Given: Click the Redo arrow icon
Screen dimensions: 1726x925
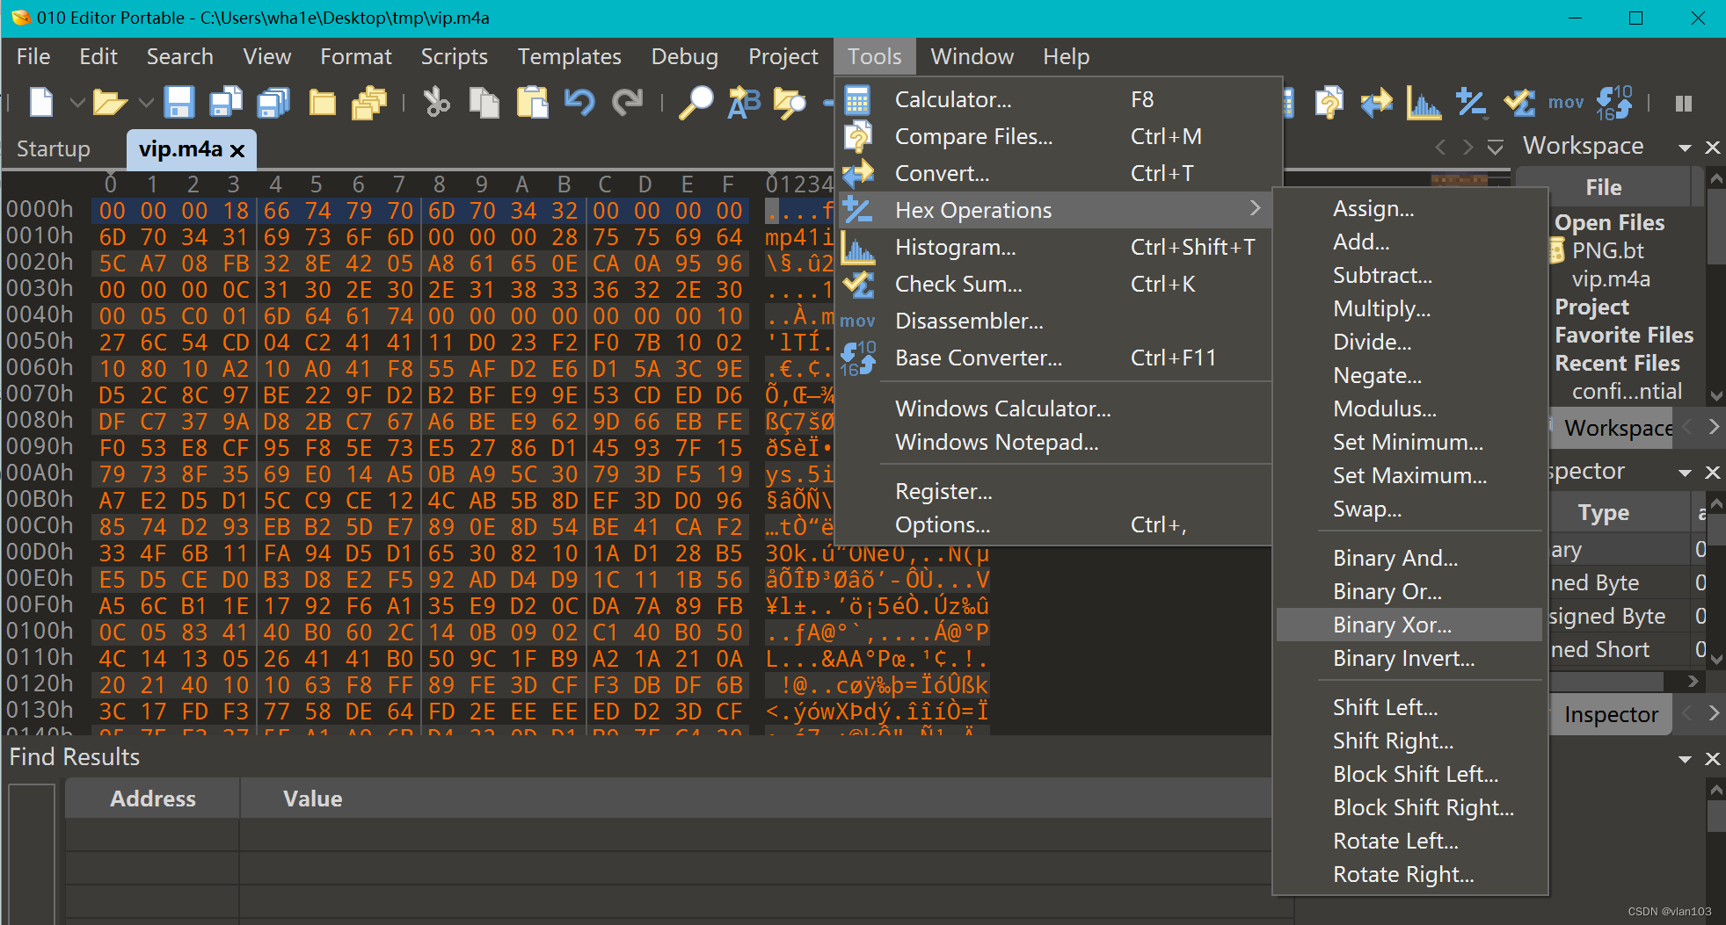Looking at the screenshot, I should [x=627, y=102].
